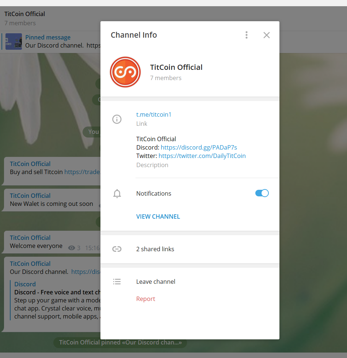Click Report in red

point(146,299)
